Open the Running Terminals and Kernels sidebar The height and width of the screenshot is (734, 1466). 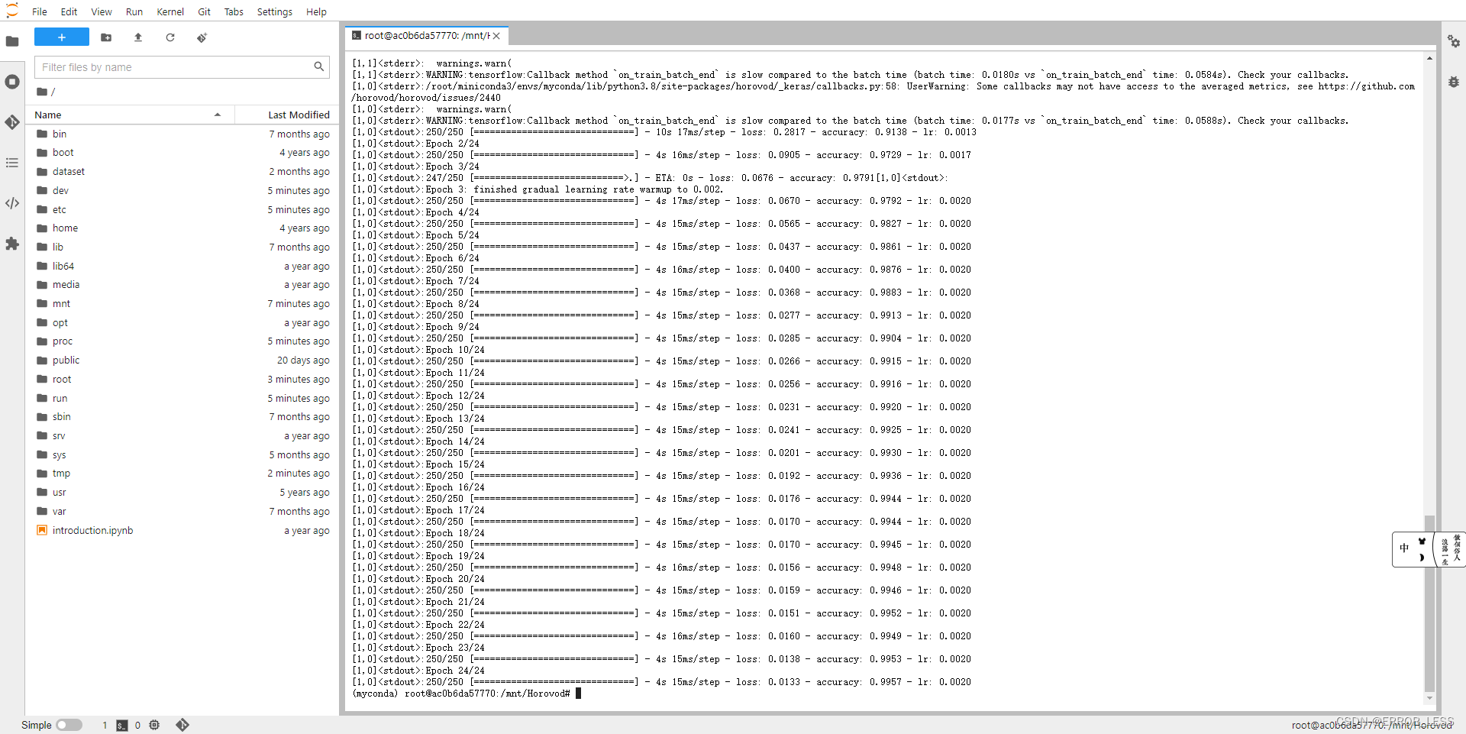click(x=12, y=82)
